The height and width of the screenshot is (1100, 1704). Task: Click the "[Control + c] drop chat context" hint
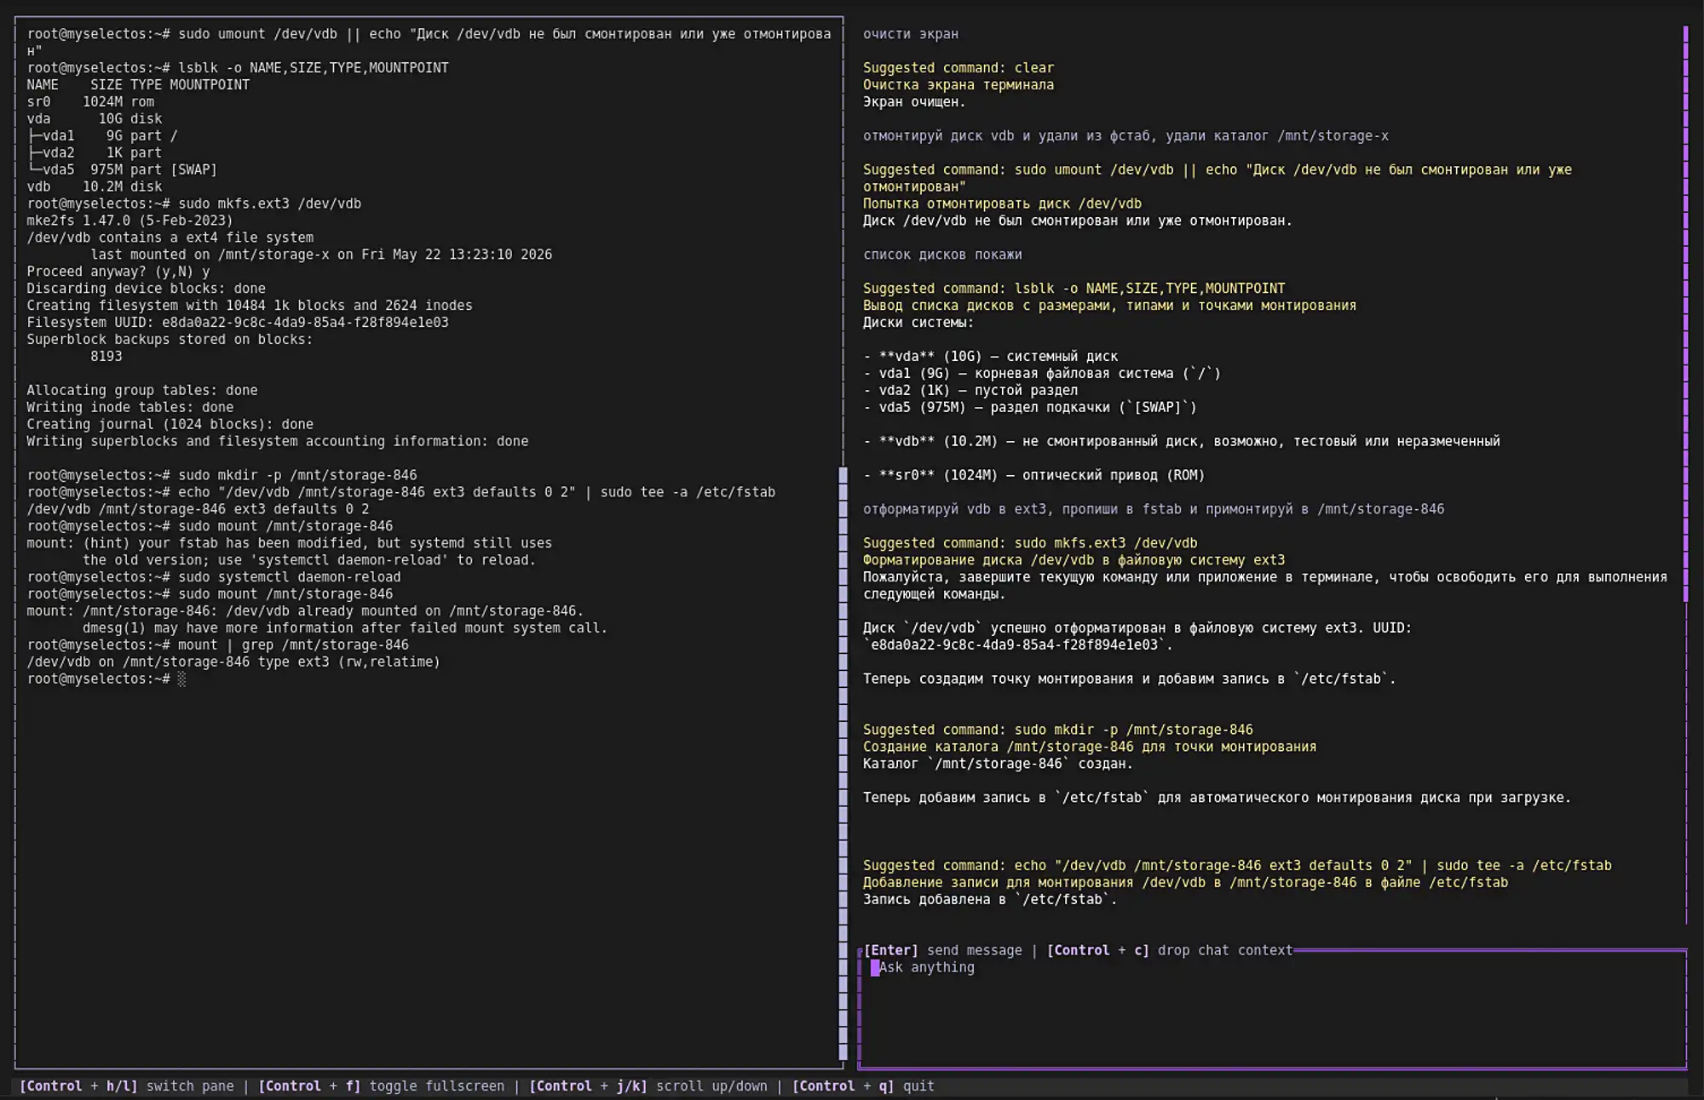1169,950
